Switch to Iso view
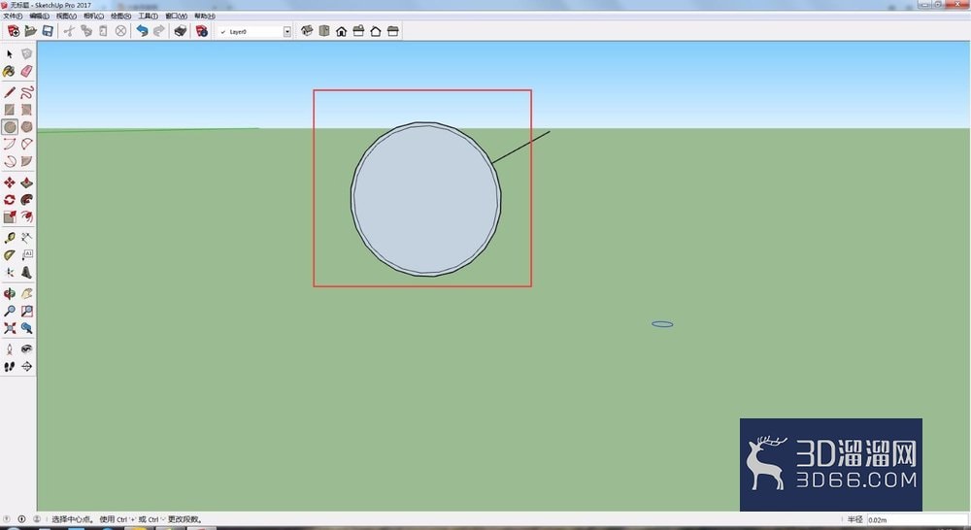The image size is (971, 530). point(307,31)
